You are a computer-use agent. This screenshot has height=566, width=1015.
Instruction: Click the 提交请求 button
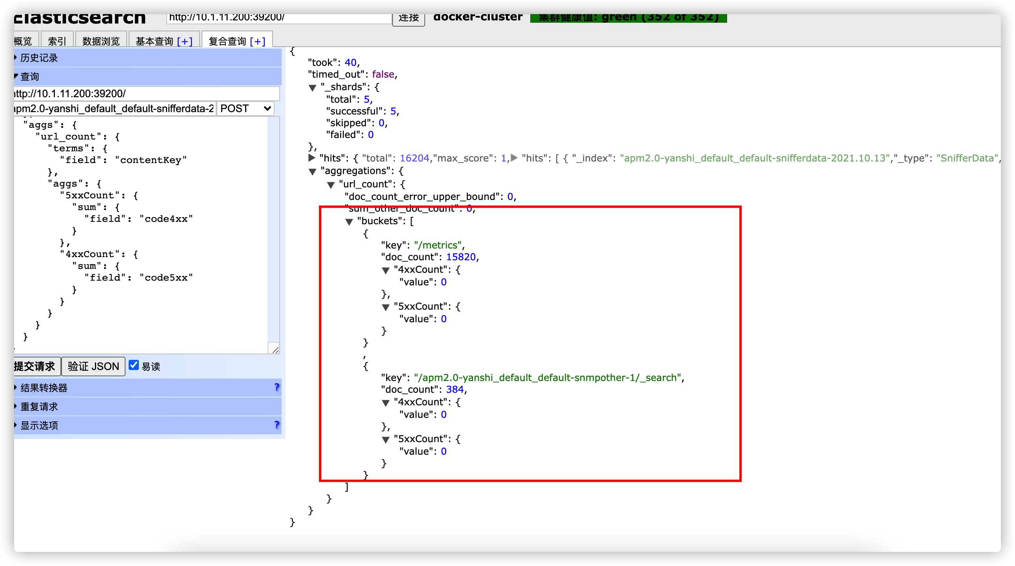tap(35, 366)
